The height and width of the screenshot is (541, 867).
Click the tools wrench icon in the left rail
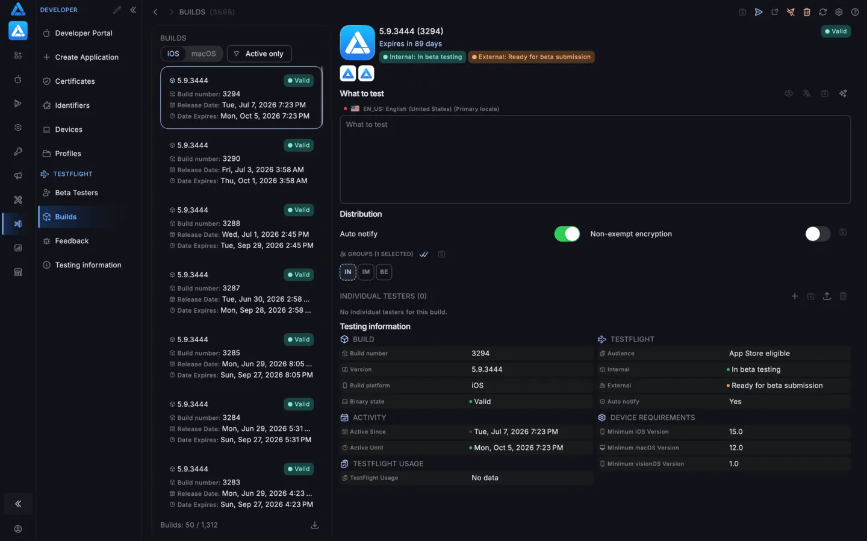(18, 200)
